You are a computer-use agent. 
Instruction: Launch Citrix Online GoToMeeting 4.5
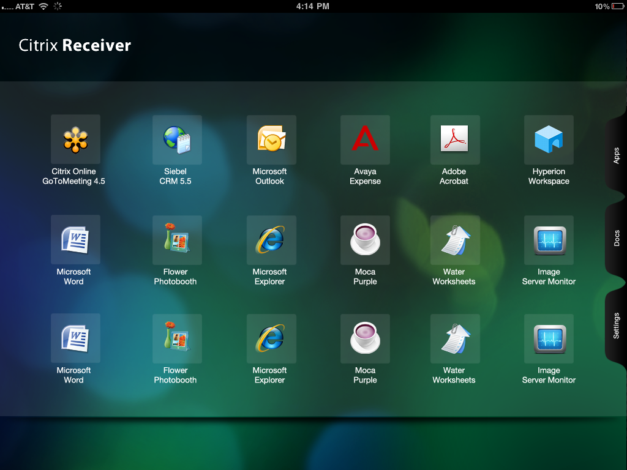[x=75, y=140]
